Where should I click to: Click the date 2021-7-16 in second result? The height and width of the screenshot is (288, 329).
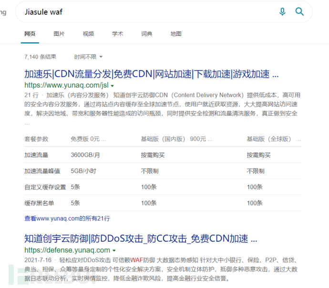[x=38, y=260]
